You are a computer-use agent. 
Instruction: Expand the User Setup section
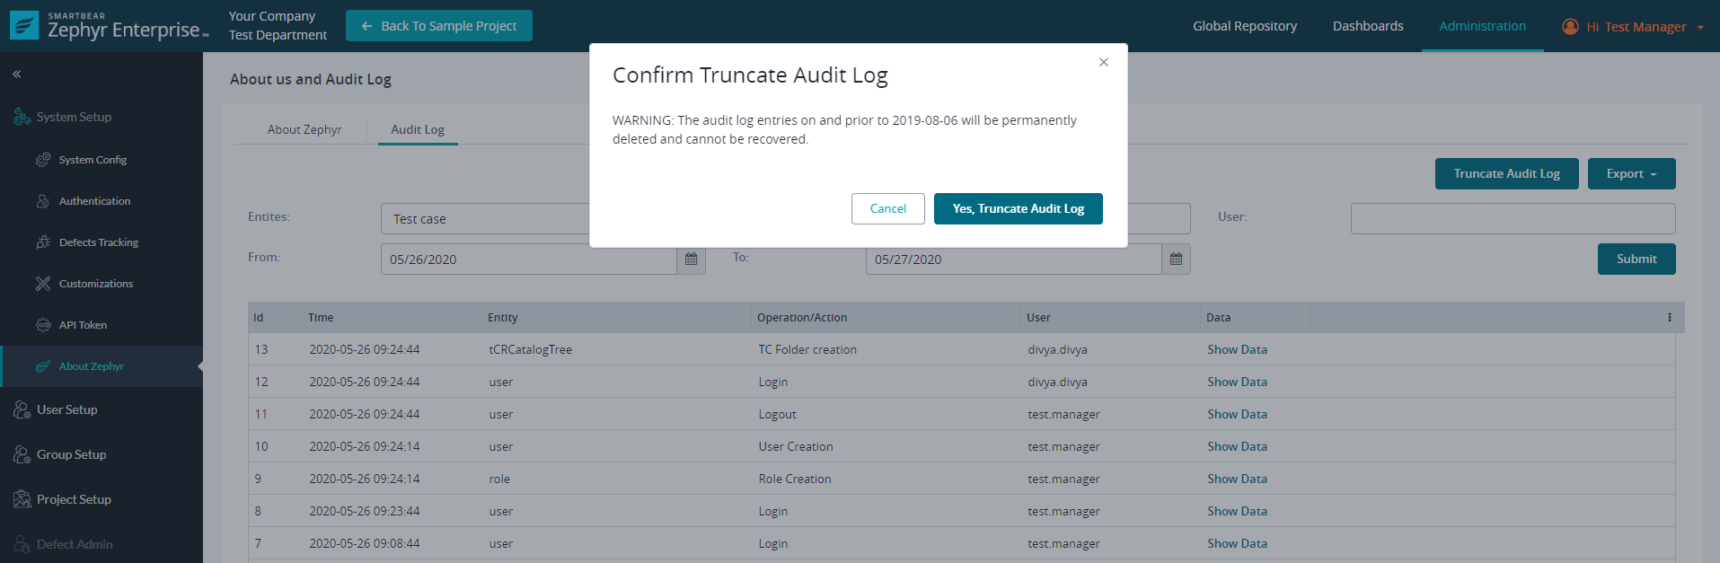click(67, 409)
